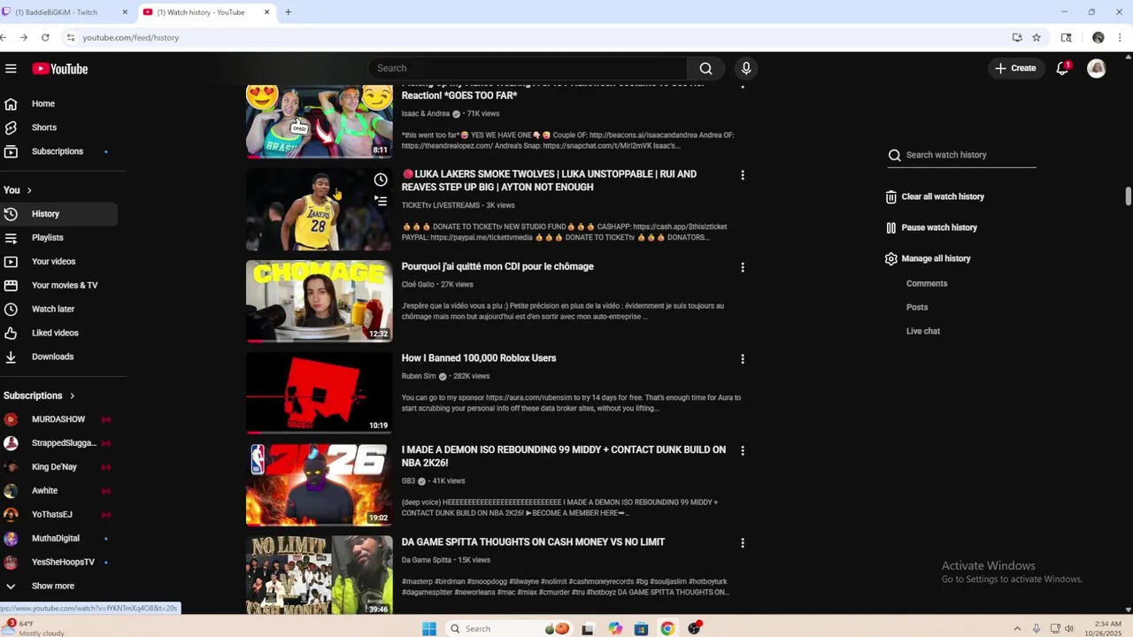Open weather widget on taskbar

[35, 628]
